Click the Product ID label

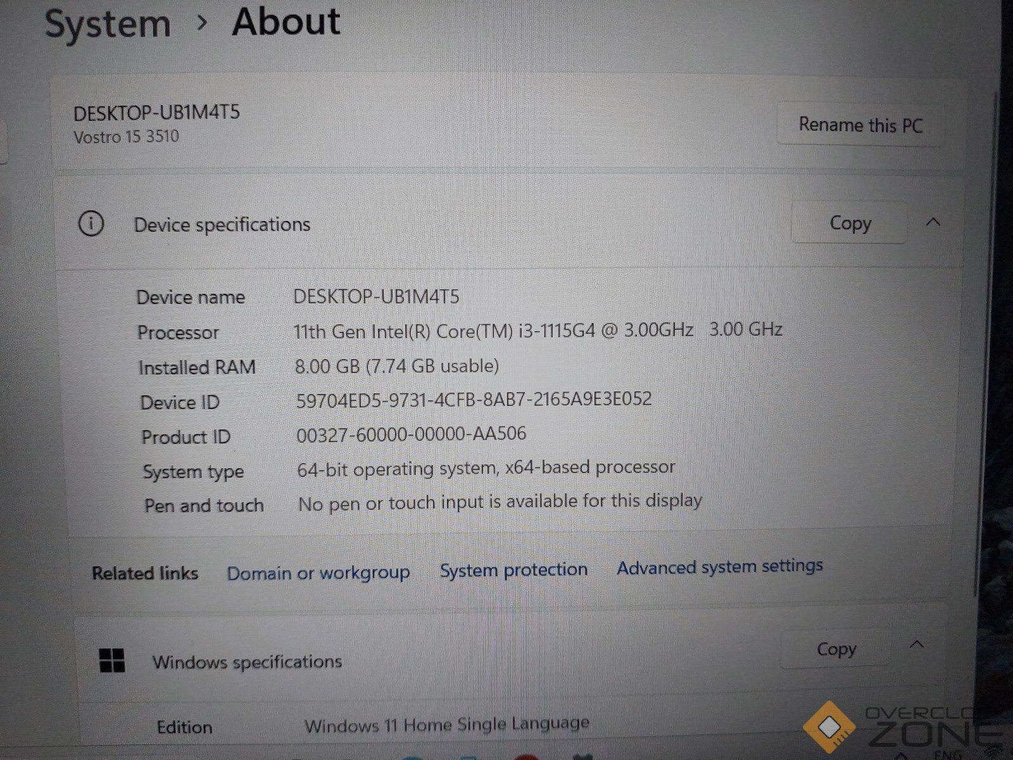pyautogui.click(x=186, y=437)
